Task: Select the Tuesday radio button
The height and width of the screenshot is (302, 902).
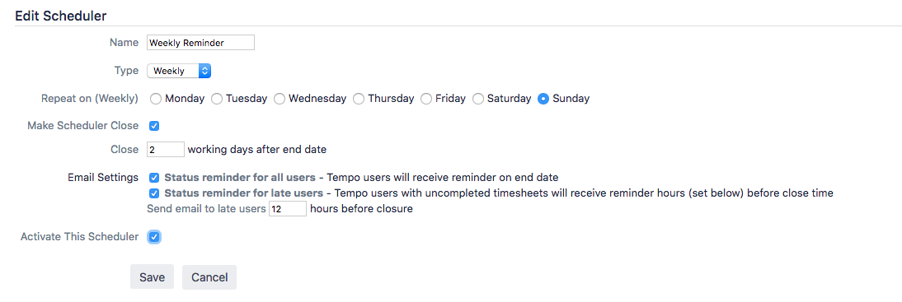Action: click(217, 99)
